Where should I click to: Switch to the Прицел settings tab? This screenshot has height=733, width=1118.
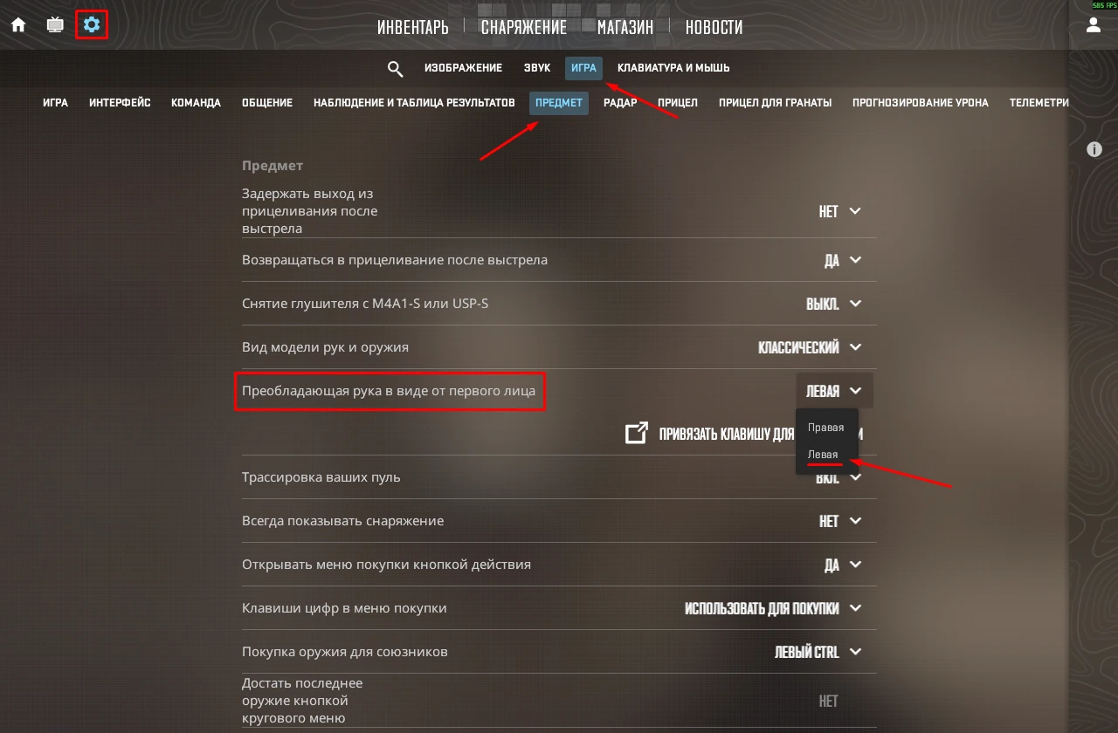(678, 103)
